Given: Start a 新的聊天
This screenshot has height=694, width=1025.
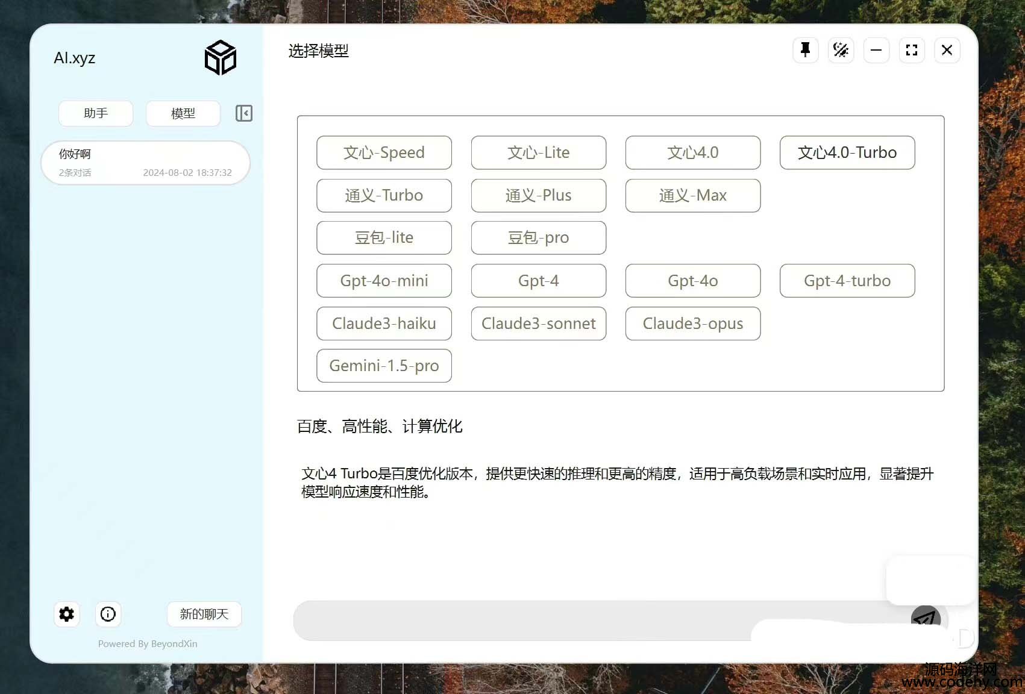Looking at the screenshot, I should (204, 614).
